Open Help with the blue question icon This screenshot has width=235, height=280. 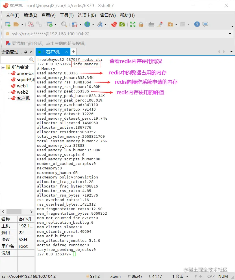[197, 24]
